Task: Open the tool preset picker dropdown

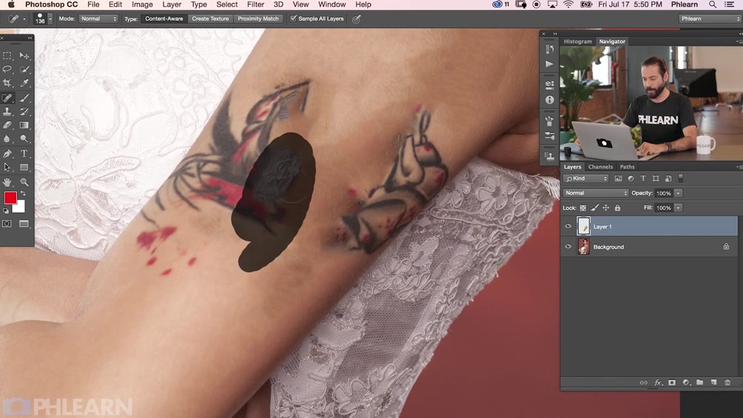Action: (x=24, y=19)
